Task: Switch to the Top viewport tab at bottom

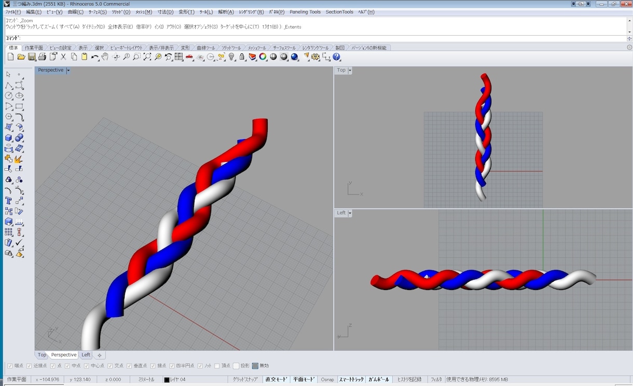Action: (42, 355)
